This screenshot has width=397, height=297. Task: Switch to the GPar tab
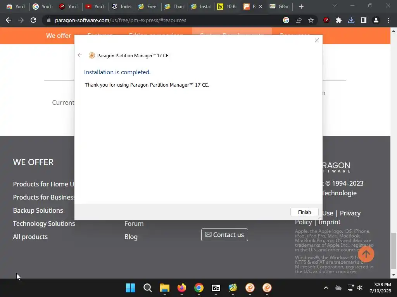tap(280, 7)
